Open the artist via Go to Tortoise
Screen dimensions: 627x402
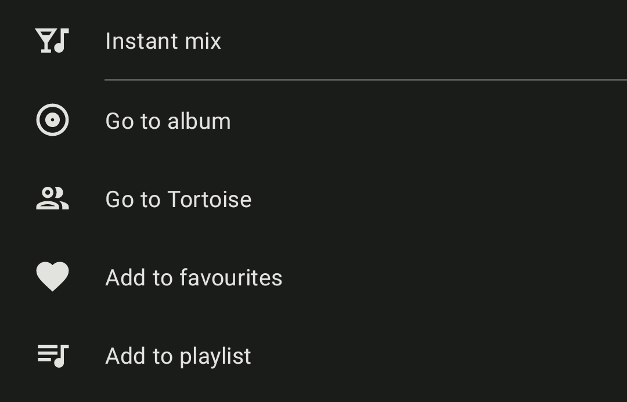178,199
